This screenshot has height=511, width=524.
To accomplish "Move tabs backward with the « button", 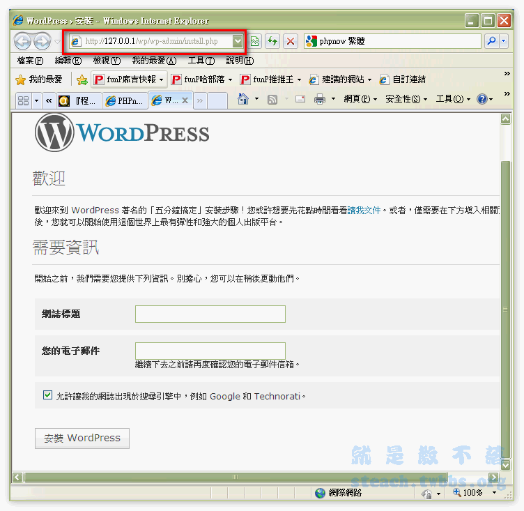I will tap(49, 100).
